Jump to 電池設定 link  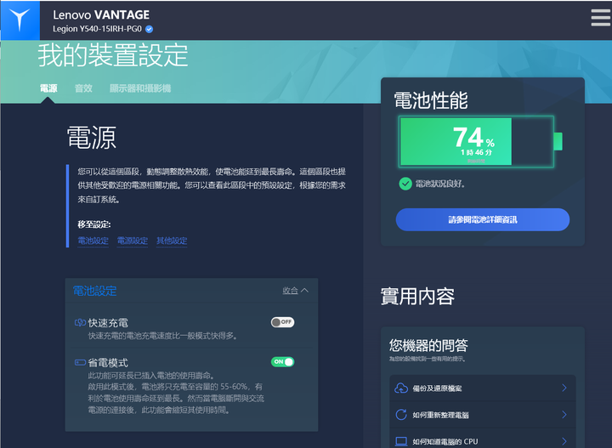(93, 241)
